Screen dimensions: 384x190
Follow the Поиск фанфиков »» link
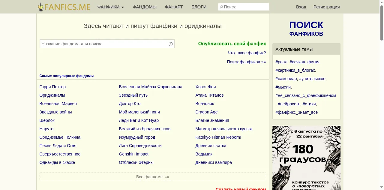point(246,62)
